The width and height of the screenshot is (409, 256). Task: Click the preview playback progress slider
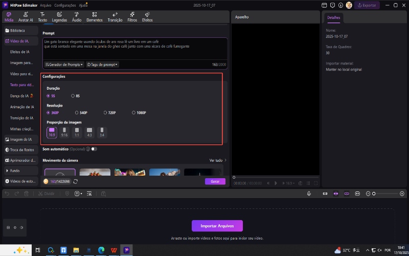[x=276, y=177]
